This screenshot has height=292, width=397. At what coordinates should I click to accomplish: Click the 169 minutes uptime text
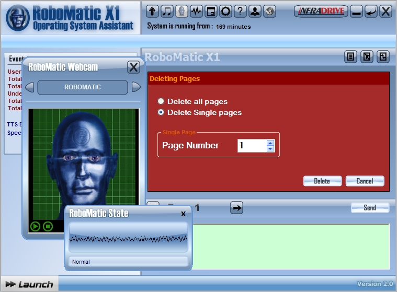pyautogui.click(x=233, y=27)
